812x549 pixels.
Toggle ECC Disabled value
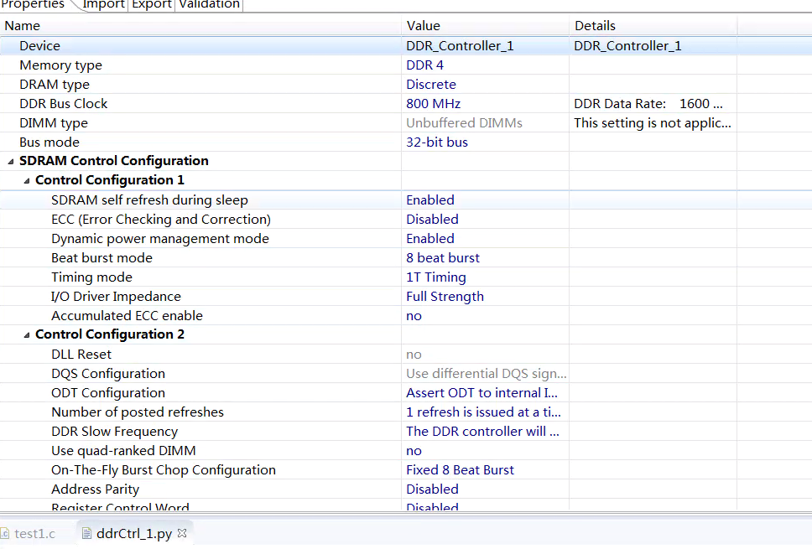(x=432, y=220)
